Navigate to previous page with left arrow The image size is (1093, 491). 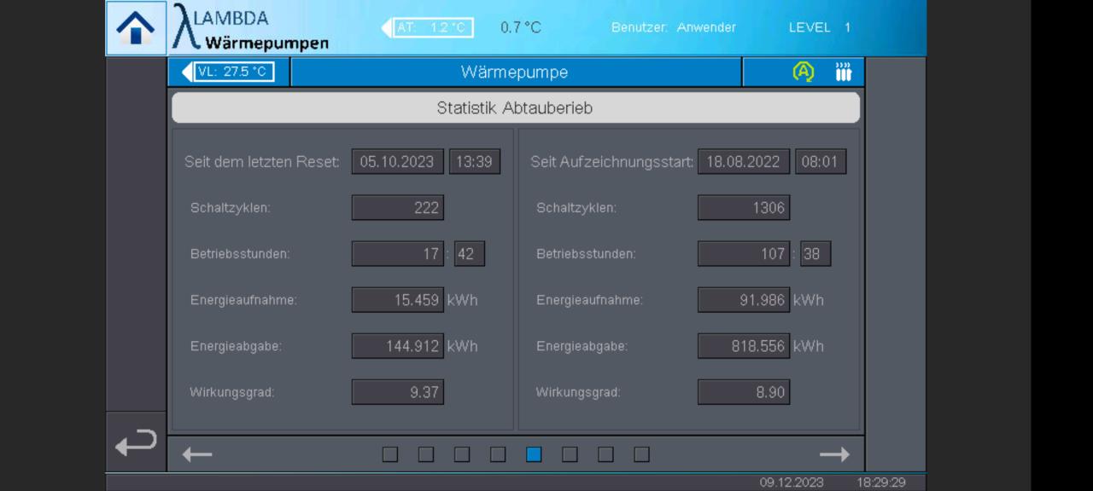(197, 455)
